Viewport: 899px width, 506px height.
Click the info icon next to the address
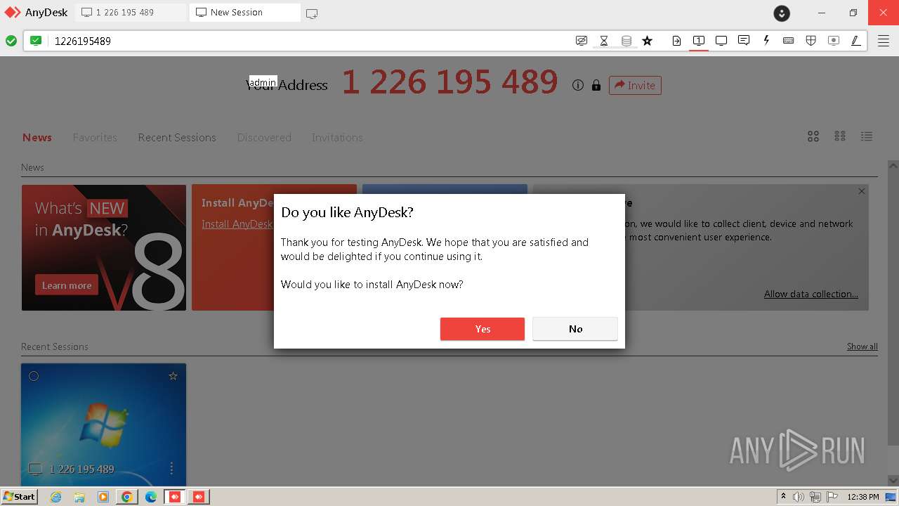[x=578, y=85]
